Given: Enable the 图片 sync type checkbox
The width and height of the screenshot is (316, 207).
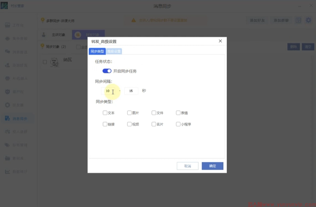Looking at the screenshot, I should [129, 113].
